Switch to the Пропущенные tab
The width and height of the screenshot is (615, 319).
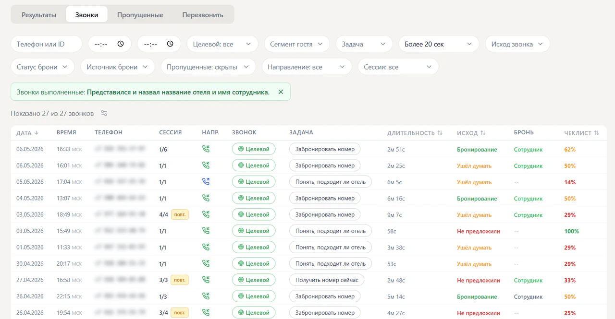tap(140, 14)
